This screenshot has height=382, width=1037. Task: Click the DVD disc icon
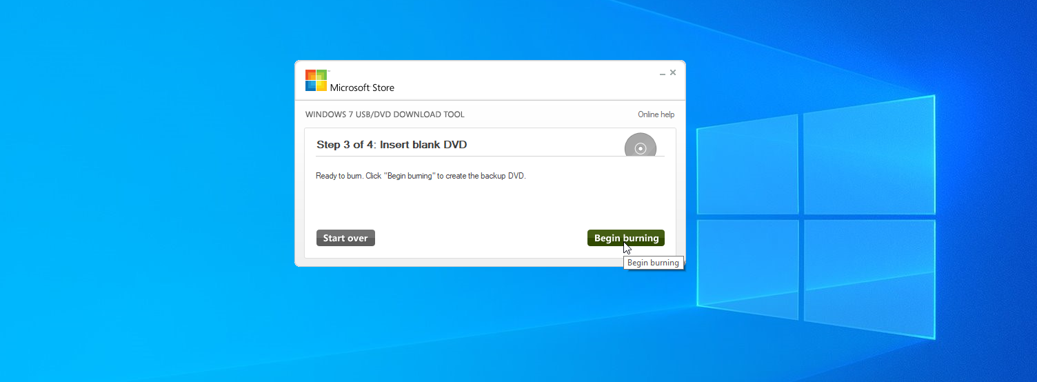pos(641,145)
